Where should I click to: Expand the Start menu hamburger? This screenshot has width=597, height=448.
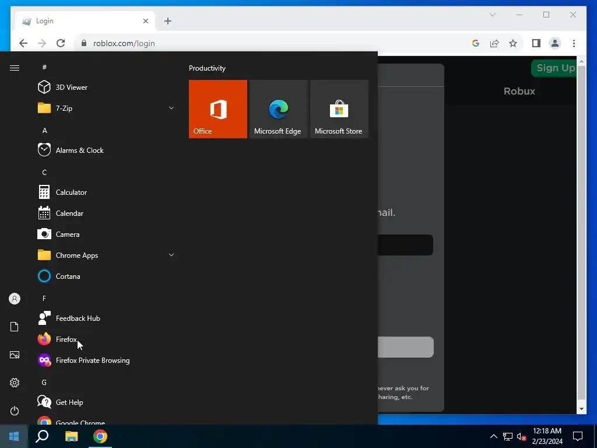coord(15,68)
